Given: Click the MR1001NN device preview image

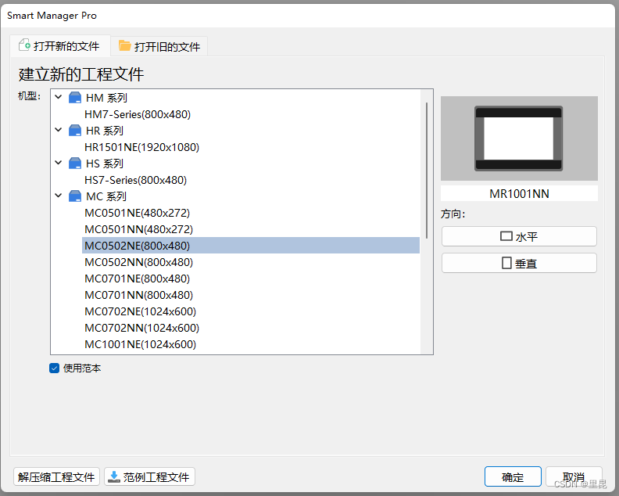Looking at the screenshot, I should tap(519, 138).
